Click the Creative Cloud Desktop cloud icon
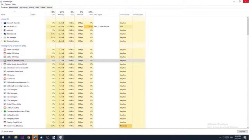 5,126
